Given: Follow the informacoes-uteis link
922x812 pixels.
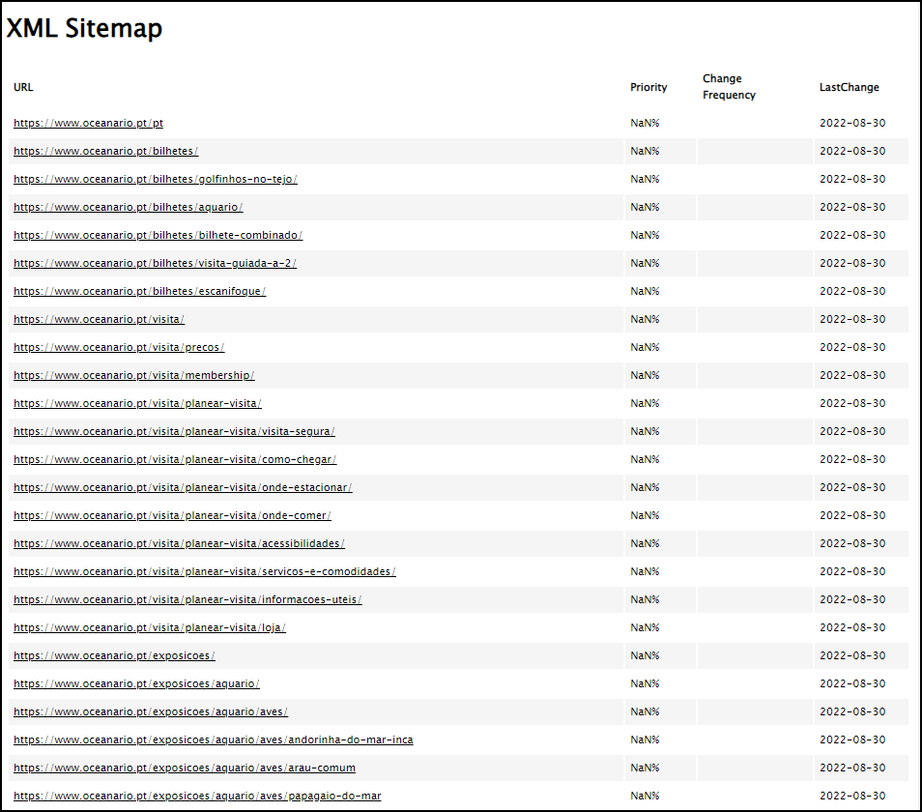Looking at the screenshot, I should click(187, 599).
